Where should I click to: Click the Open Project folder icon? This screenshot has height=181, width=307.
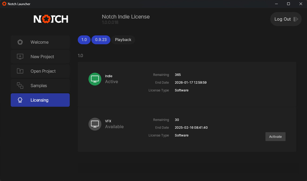(20, 71)
